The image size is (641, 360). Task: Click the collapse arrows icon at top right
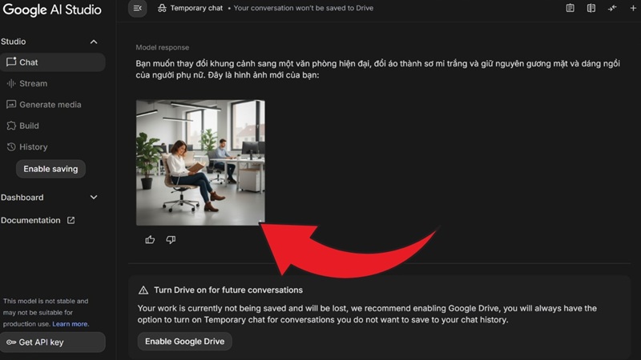[612, 8]
